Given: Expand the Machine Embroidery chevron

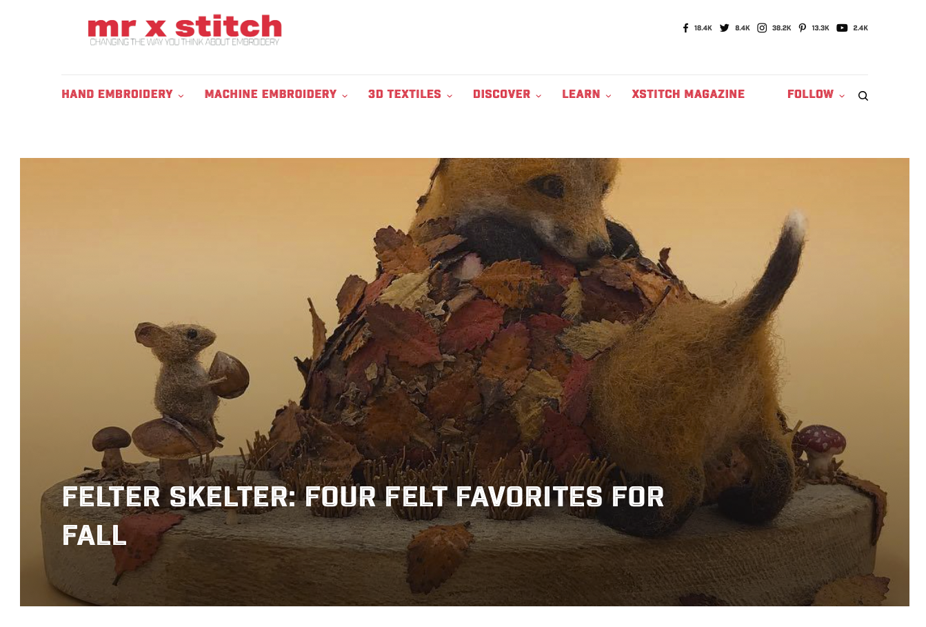Looking at the screenshot, I should pos(345,96).
